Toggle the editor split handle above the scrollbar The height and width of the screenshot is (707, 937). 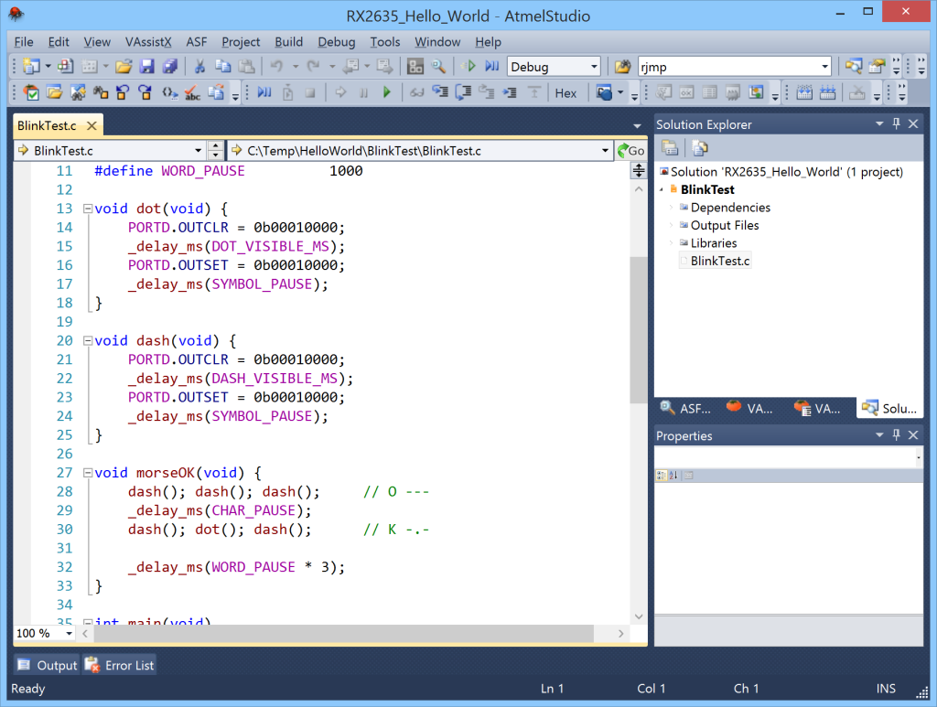(x=638, y=171)
